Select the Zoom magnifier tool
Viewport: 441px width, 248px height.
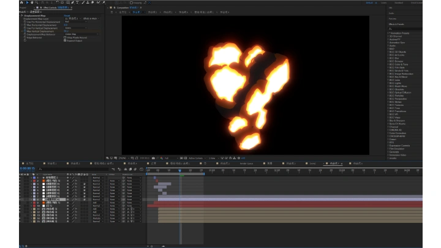coord(37,2)
